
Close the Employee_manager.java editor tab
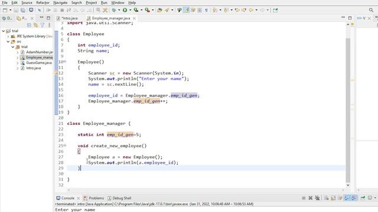[x=134, y=18]
